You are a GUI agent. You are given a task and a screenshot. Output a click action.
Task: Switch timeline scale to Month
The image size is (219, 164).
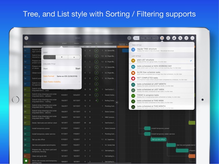tap(148, 38)
